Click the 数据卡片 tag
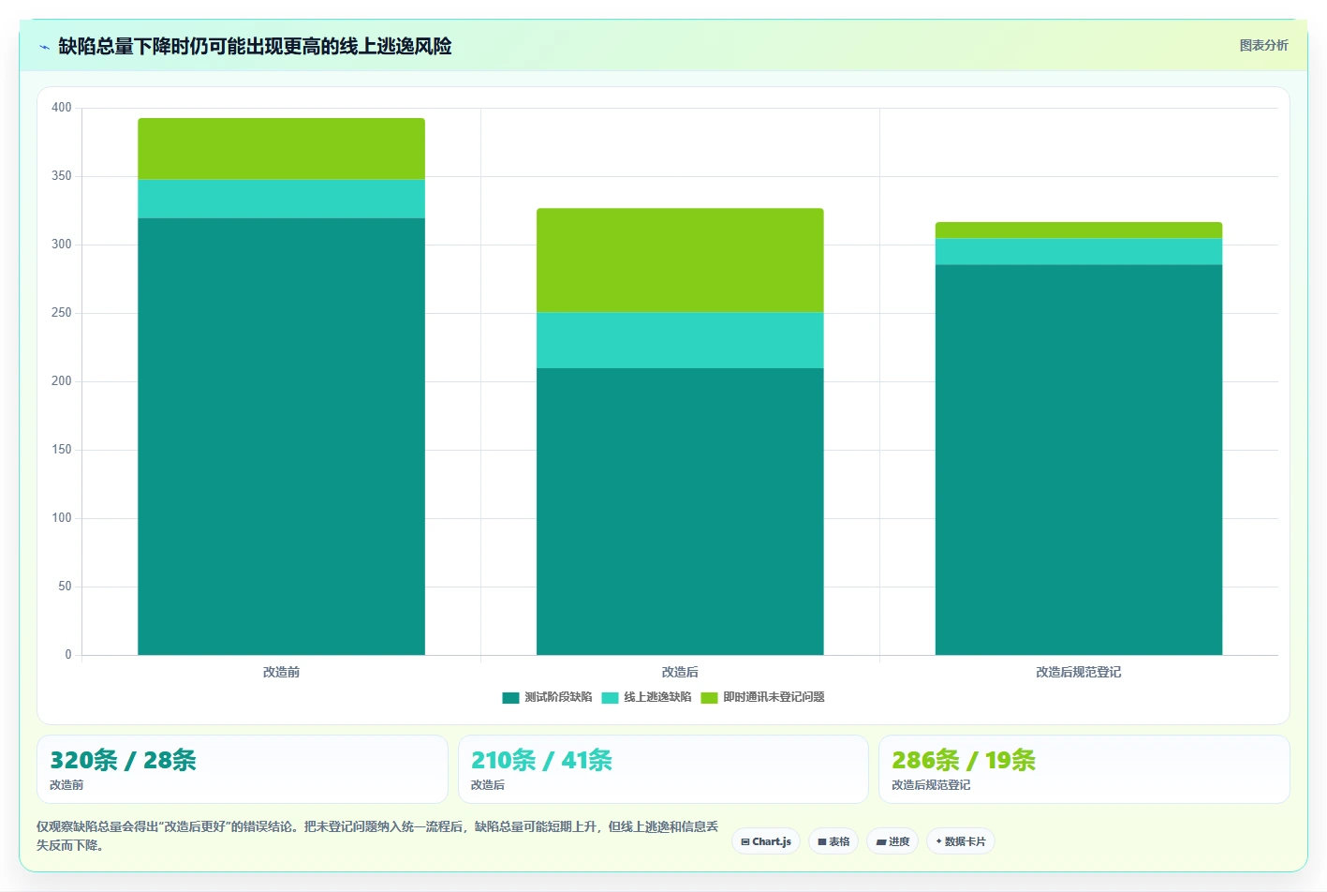 pos(961,841)
